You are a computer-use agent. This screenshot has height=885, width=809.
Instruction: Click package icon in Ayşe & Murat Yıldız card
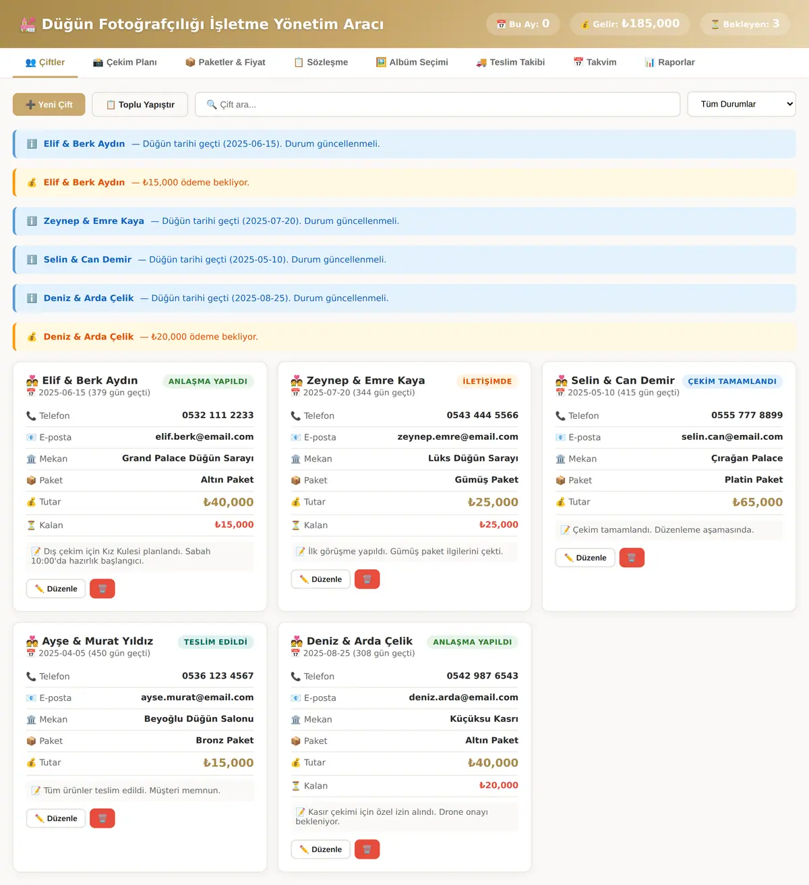[31, 741]
